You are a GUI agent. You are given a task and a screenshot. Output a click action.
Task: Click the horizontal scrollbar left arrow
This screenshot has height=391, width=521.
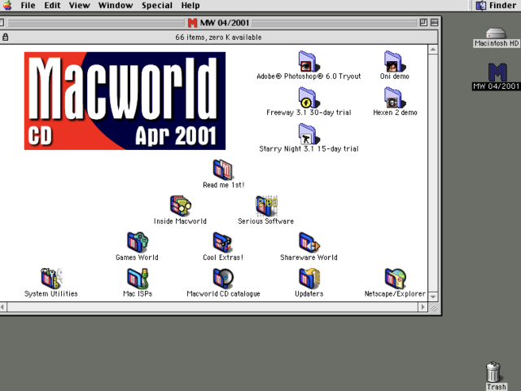pos(2,306)
